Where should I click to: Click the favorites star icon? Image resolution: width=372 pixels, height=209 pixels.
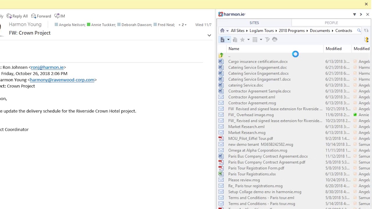[x=242, y=39]
